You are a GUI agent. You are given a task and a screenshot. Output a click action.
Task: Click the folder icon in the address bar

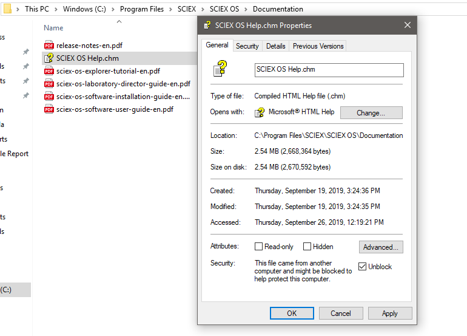coord(7,9)
